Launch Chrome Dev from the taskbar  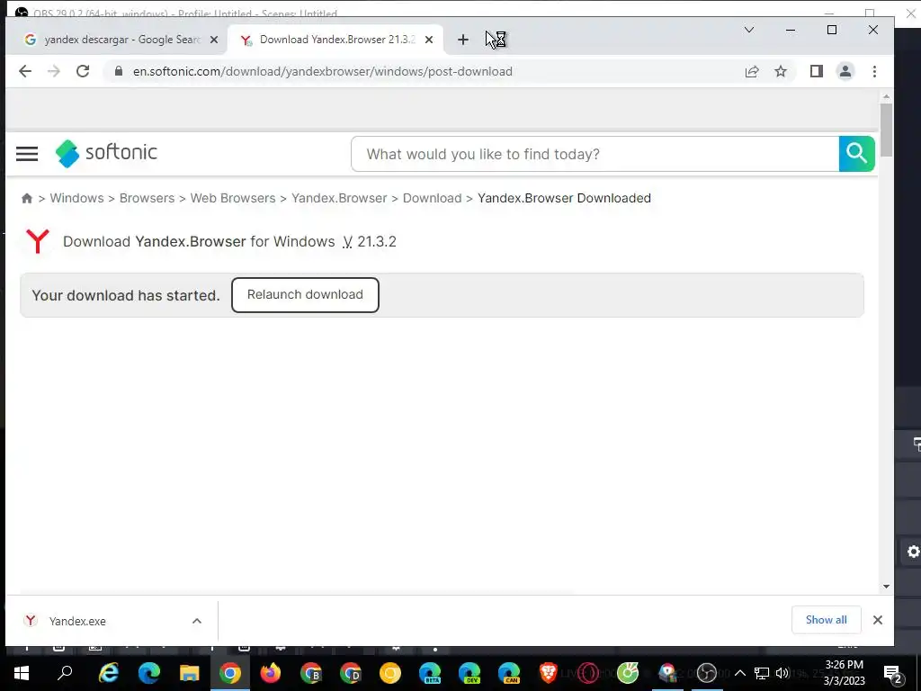(350, 673)
